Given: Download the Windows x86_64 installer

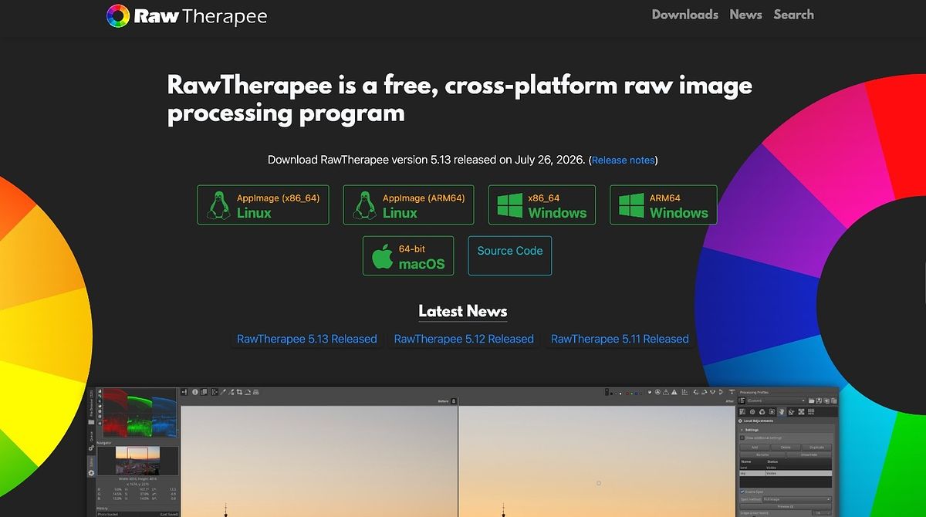Looking at the screenshot, I should point(542,204).
